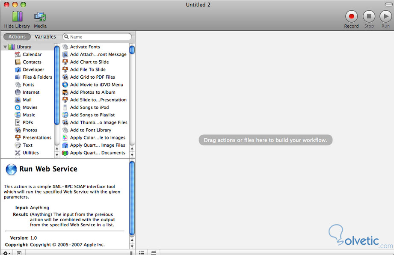Click the description pane scroll down arrow
This screenshot has height=255, width=394.
[x=132, y=246]
